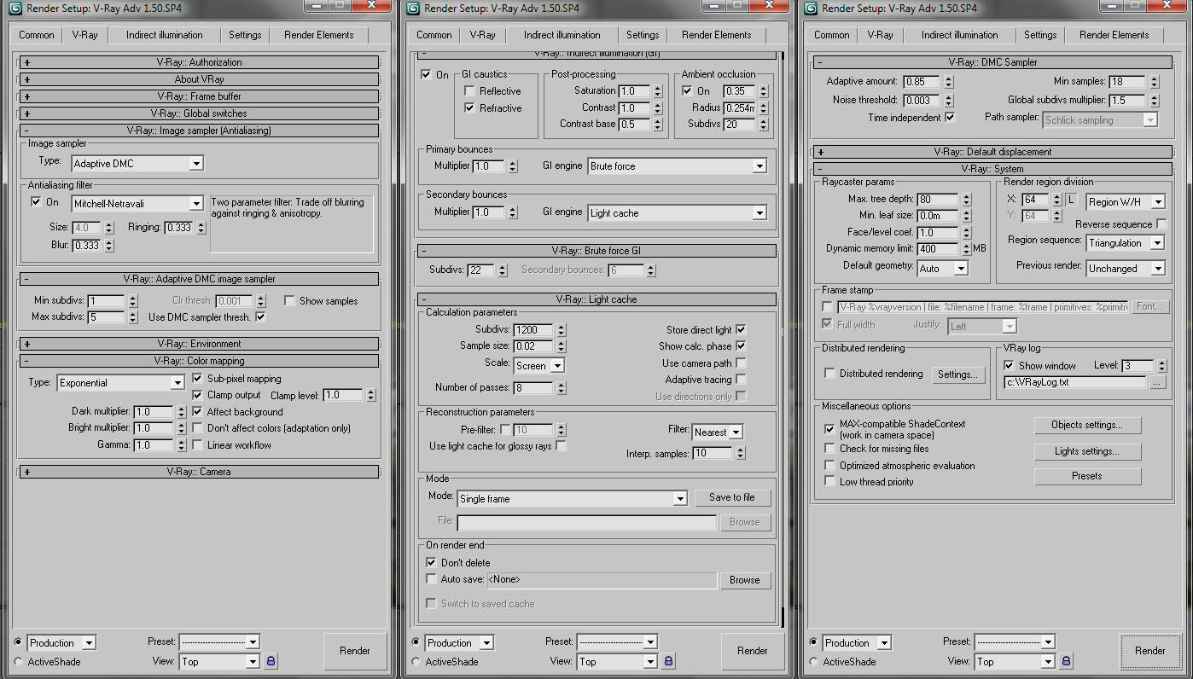Expand the V-Ray:: Frame buffer rollout
The height and width of the screenshot is (679, 1193).
199,96
